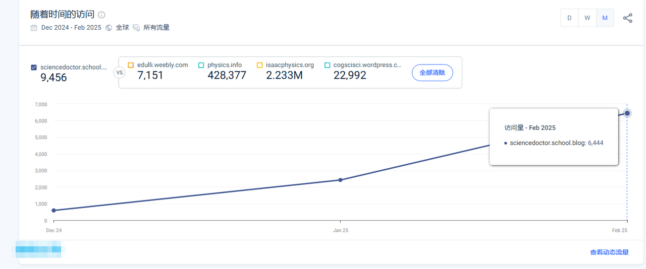Click the Jan 25 data point on chart
Image resolution: width=646 pixels, height=269 pixels.
click(340, 180)
